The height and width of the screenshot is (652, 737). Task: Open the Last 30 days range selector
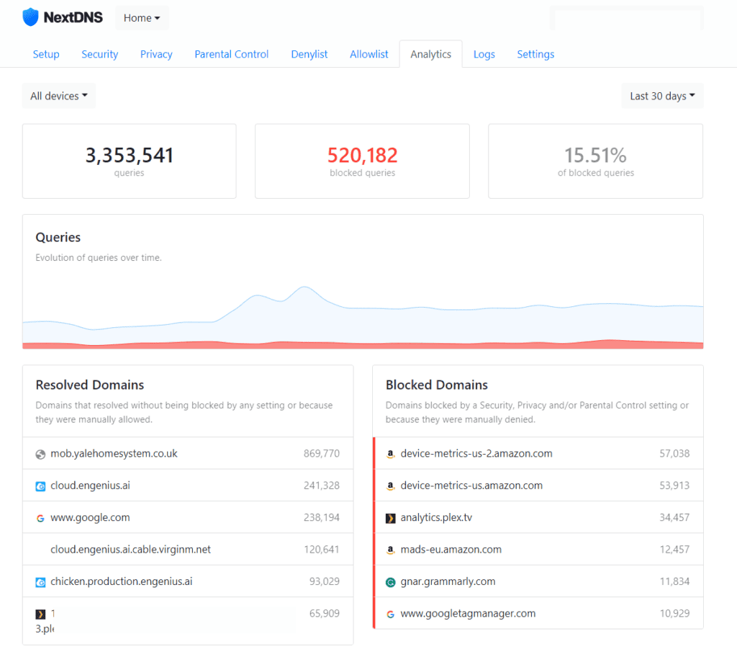pos(662,96)
